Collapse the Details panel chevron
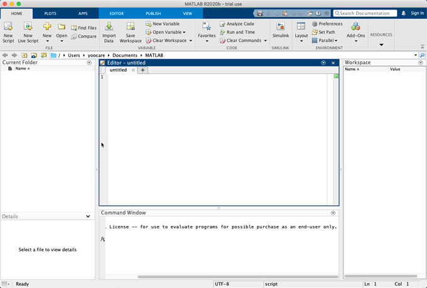Screen dimensions: 427x288 pyautogui.click(x=88, y=216)
